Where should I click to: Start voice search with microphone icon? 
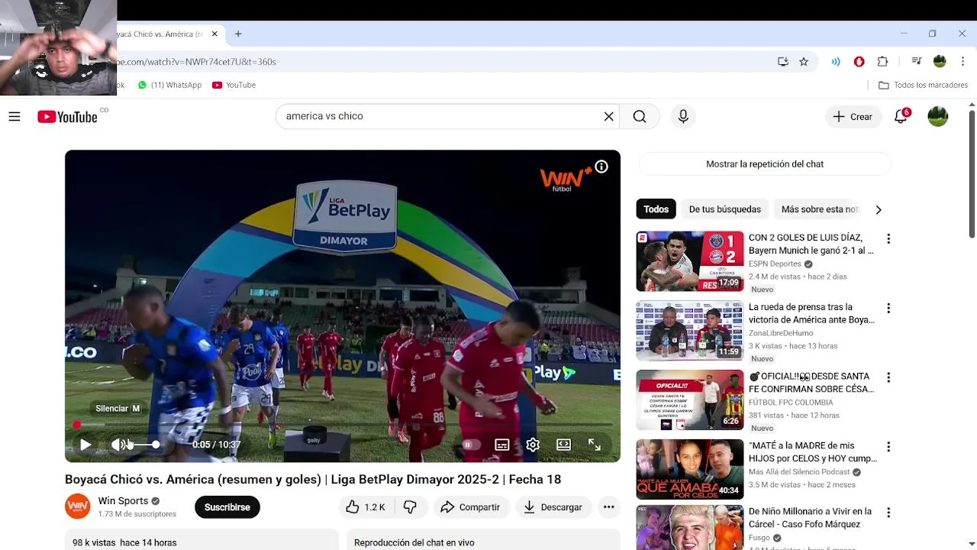click(x=683, y=116)
